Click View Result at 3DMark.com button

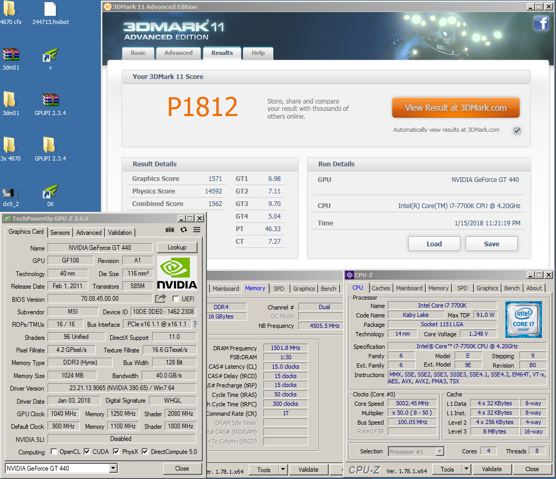tap(456, 108)
